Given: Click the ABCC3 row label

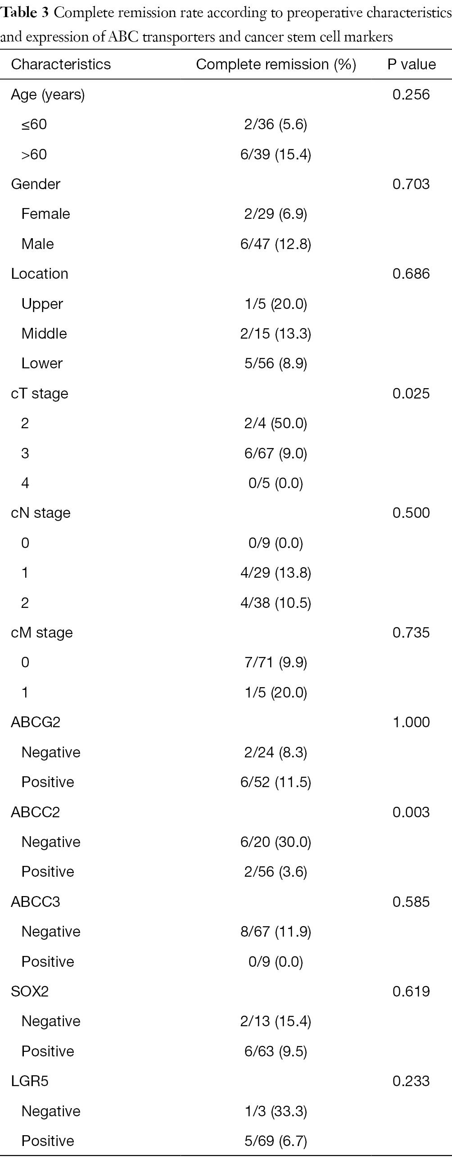Looking at the screenshot, I should tap(36, 901).
